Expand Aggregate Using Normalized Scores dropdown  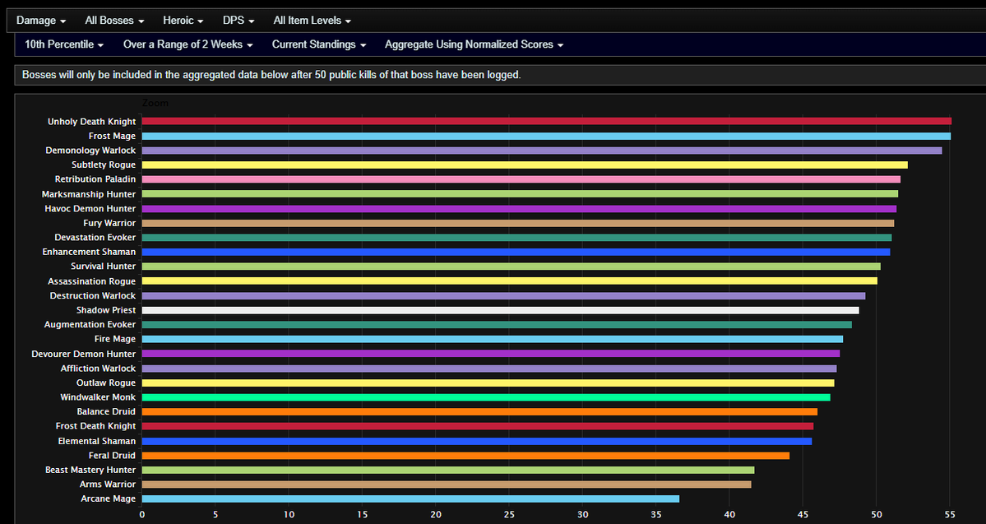coord(474,44)
